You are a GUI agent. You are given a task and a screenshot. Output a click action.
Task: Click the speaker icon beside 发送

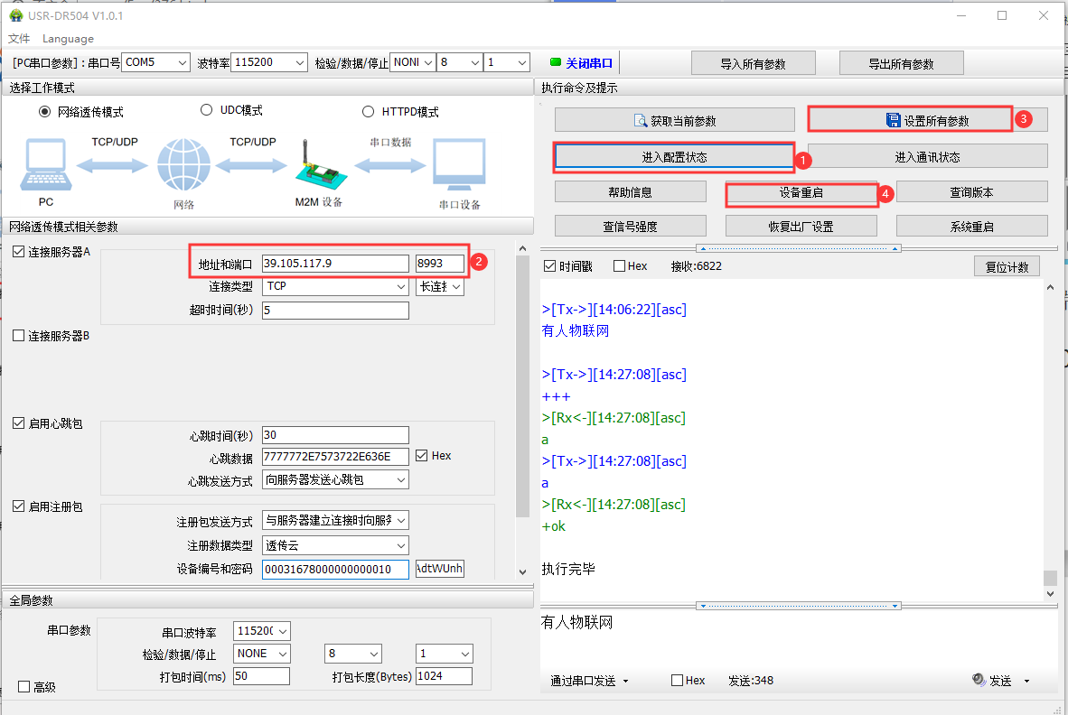coord(979,680)
